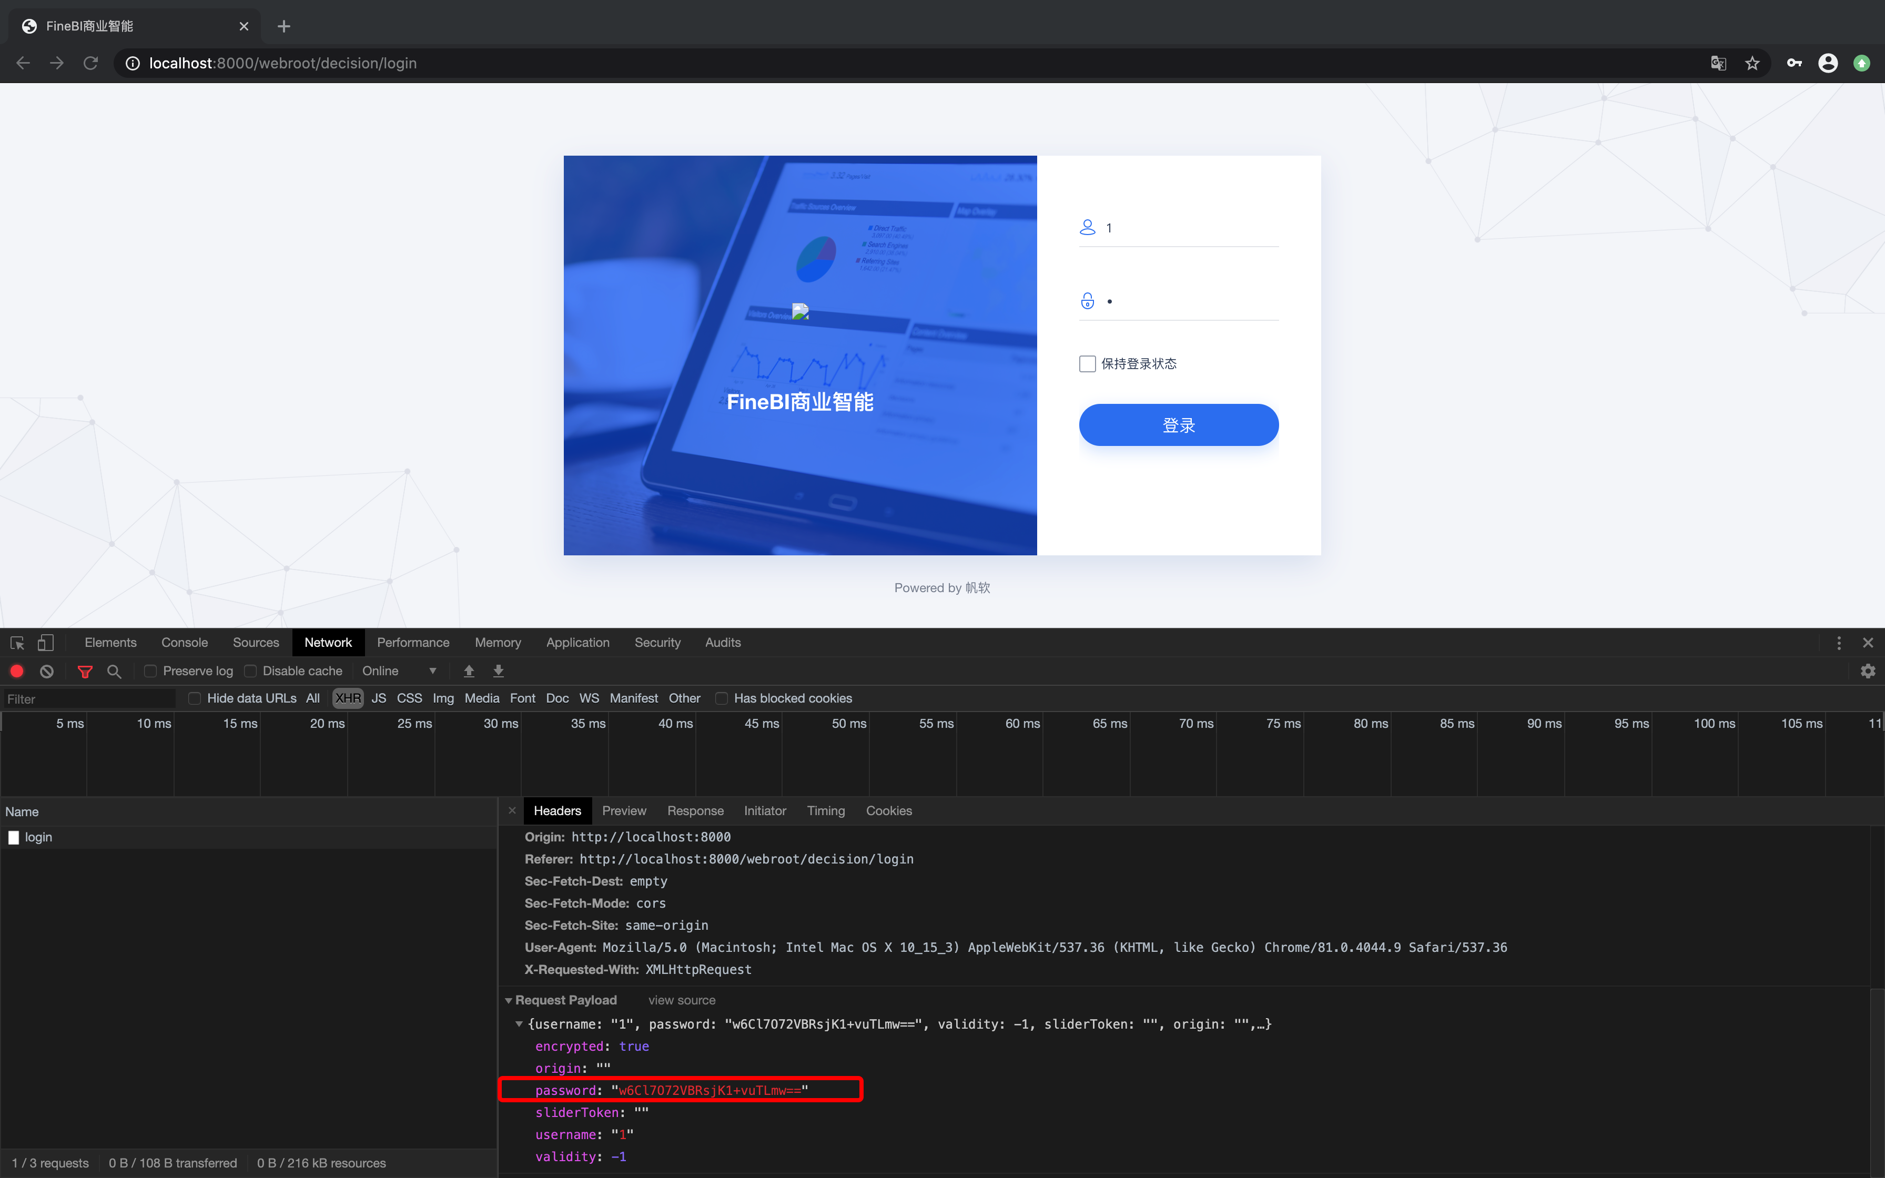Reload the page with the refresh icon
Image resolution: width=1885 pixels, height=1178 pixels.
click(90, 63)
